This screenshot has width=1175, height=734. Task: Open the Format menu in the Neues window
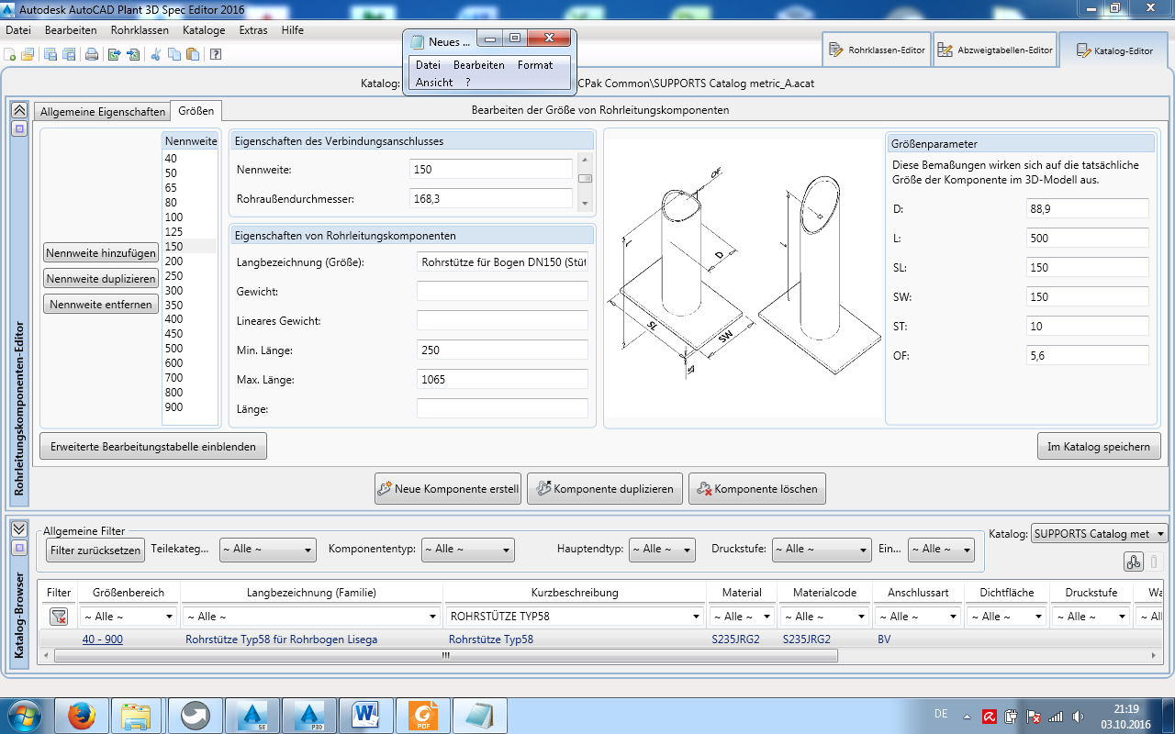[x=535, y=65]
